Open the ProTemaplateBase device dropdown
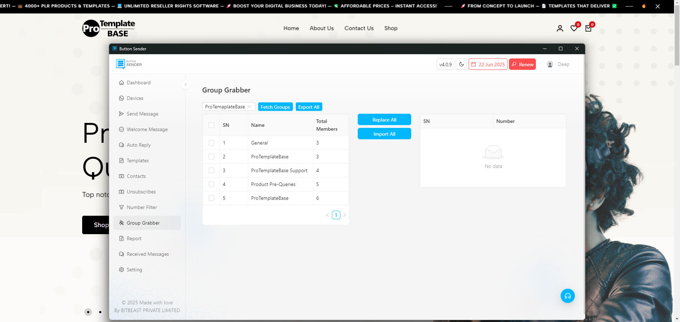680x322 pixels. click(228, 107)
